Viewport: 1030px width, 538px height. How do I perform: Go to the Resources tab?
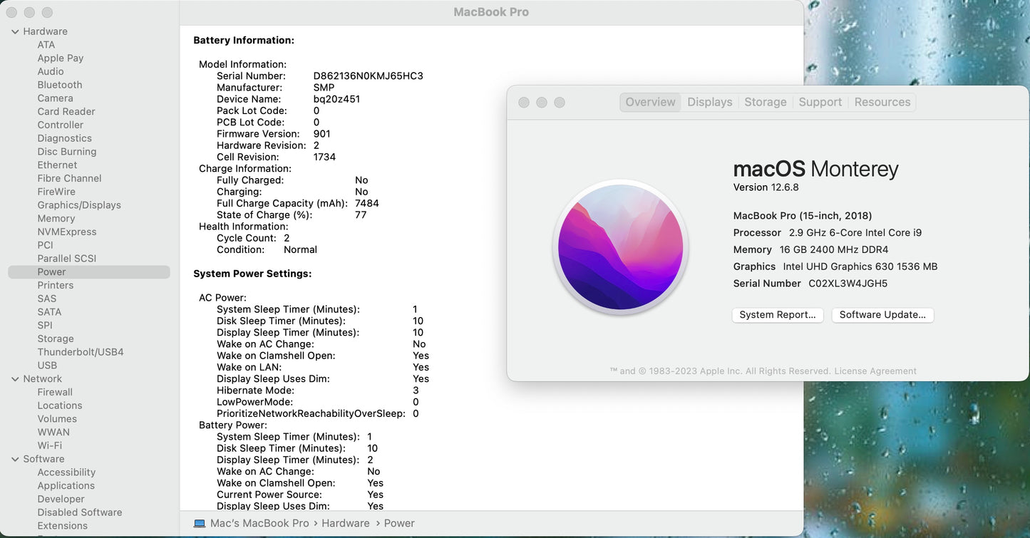(x=882, y=102)
